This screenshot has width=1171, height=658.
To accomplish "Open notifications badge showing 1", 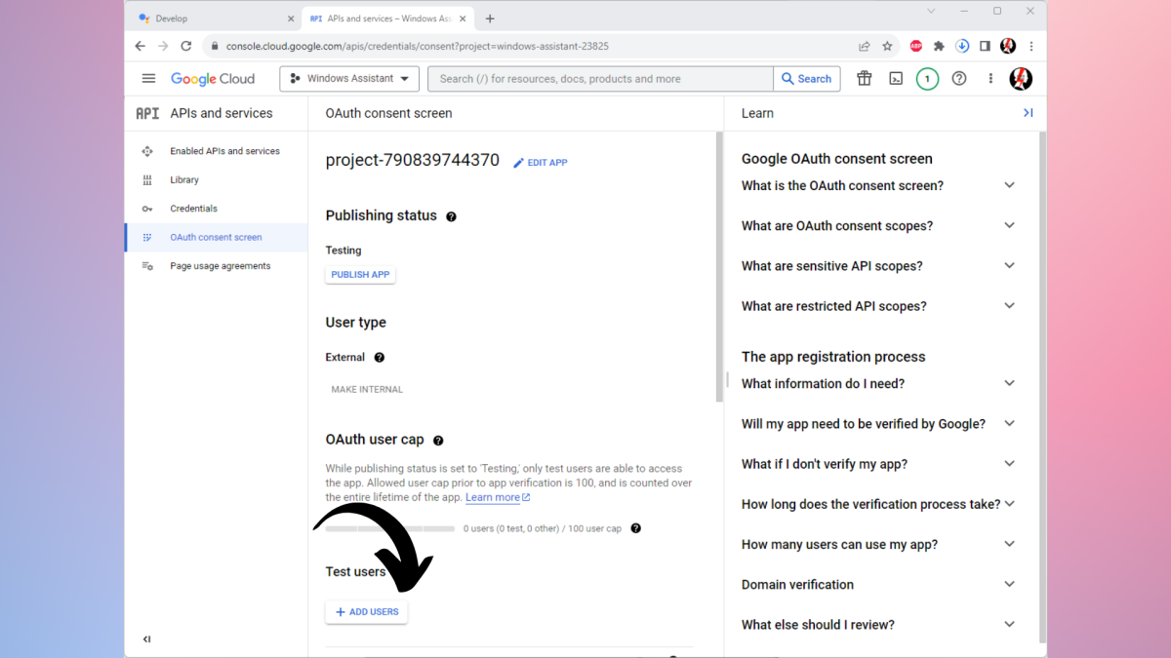I will pos(927,79).
